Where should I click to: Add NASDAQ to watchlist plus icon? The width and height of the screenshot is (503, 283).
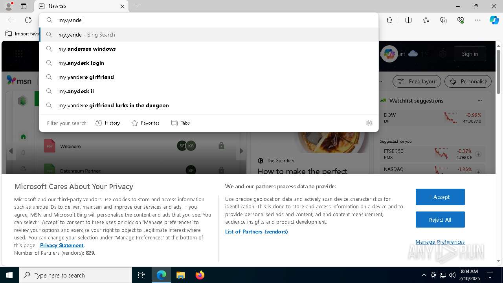[478, 172]
